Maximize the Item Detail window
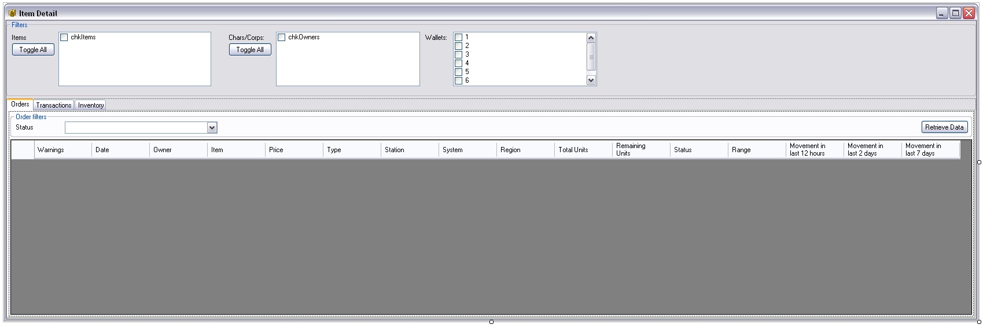 click(956, 13)
